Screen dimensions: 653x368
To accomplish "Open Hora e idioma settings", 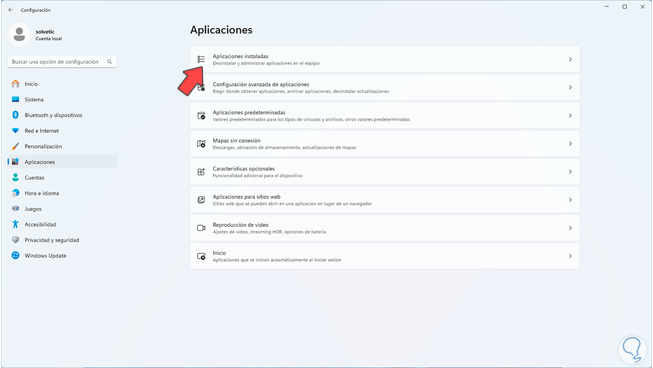I will 41,193.
